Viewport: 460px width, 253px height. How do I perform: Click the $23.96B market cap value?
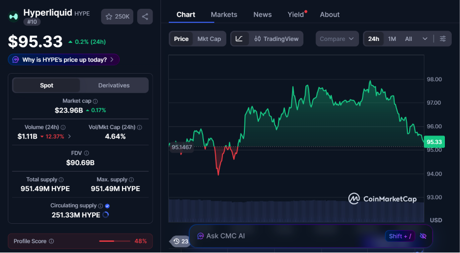[69, 111]
